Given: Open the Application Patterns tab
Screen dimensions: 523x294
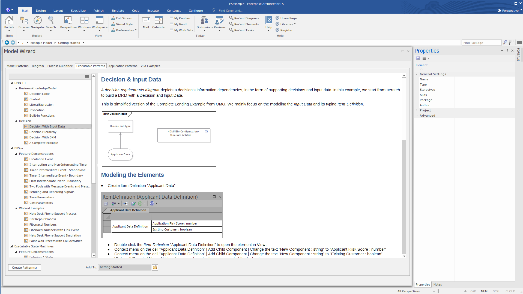Looking at the screenshot, I should coord(123,66).
